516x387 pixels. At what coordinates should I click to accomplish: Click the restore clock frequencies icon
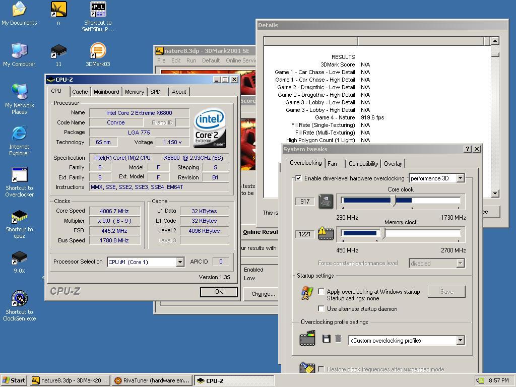pyautogui.click(x=307, y=367)
